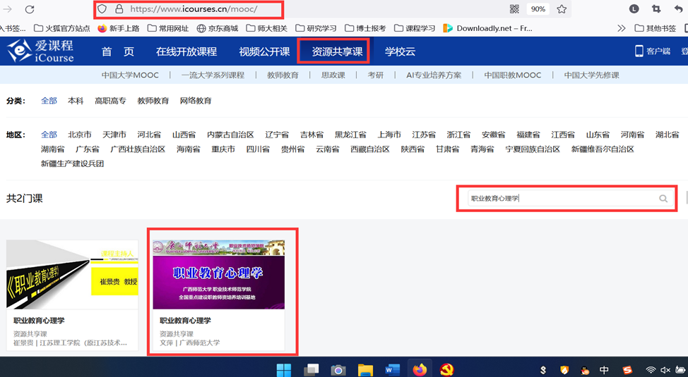This screenshot has width=688, height=377.
Task: Open Microsoft Word from taskbar
Action: pyautogui.click(x=392, y=371)
